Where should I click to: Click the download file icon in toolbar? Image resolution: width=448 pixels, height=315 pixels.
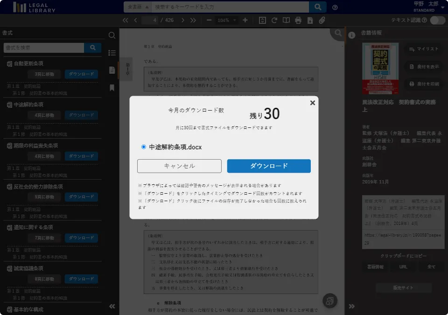(310, 20)
